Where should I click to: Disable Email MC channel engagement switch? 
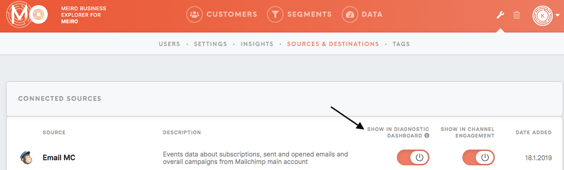[x=479, y=157]
